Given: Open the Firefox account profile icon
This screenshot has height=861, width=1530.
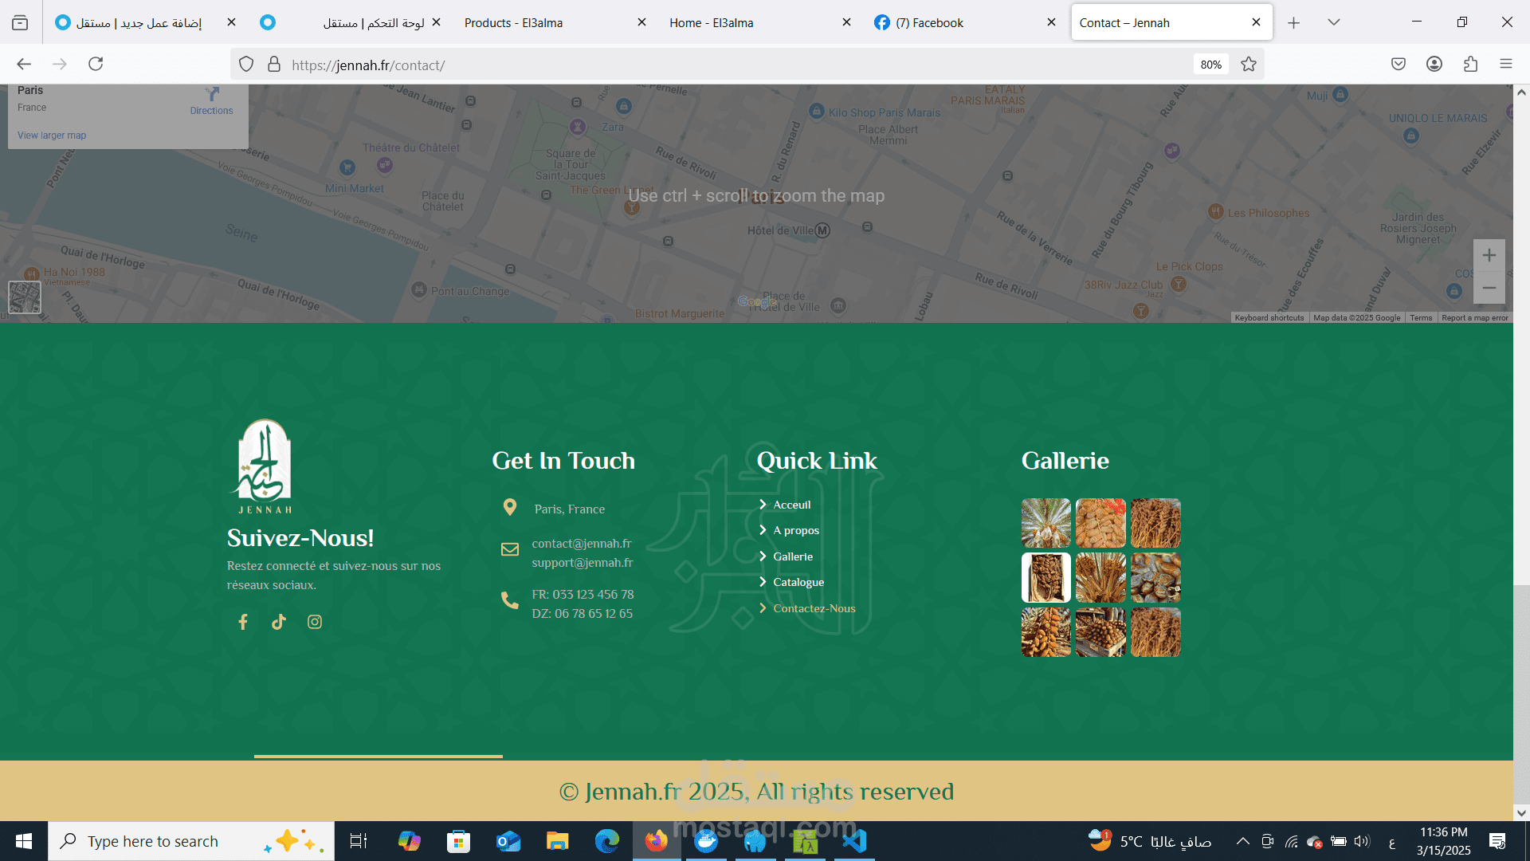Looking at the screenshot, I should click(x=1434, y=64).
